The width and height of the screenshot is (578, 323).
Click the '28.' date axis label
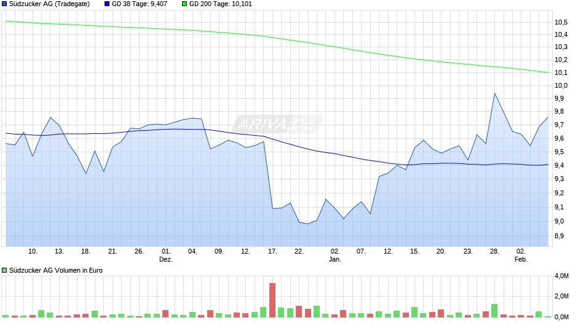pyautogui.click(x=494, y=252)
